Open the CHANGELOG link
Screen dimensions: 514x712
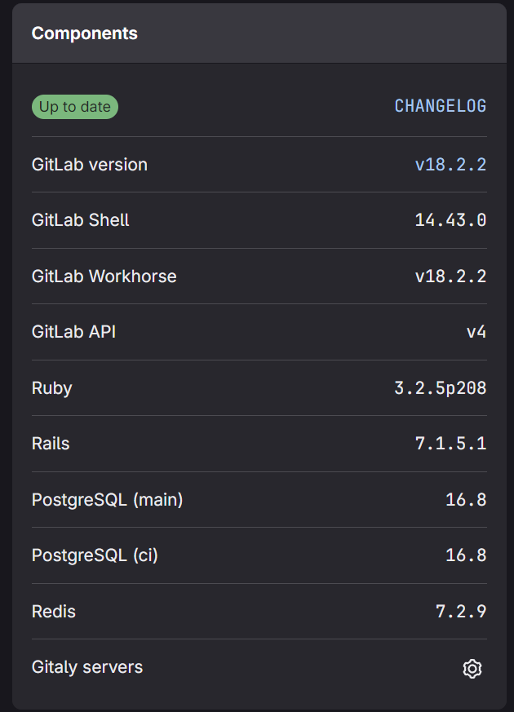coord(441,106)
